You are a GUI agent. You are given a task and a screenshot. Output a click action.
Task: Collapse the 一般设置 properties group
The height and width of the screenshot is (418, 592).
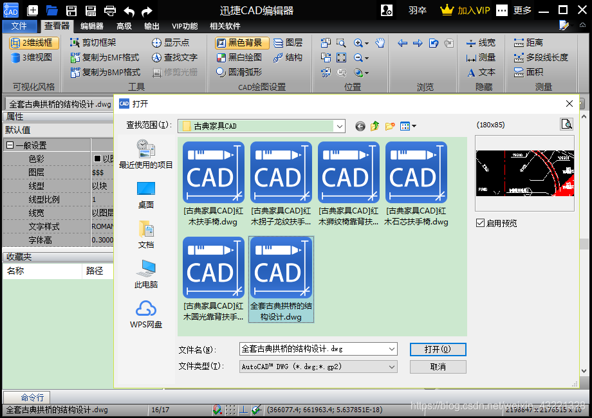[x=10, y=145]
